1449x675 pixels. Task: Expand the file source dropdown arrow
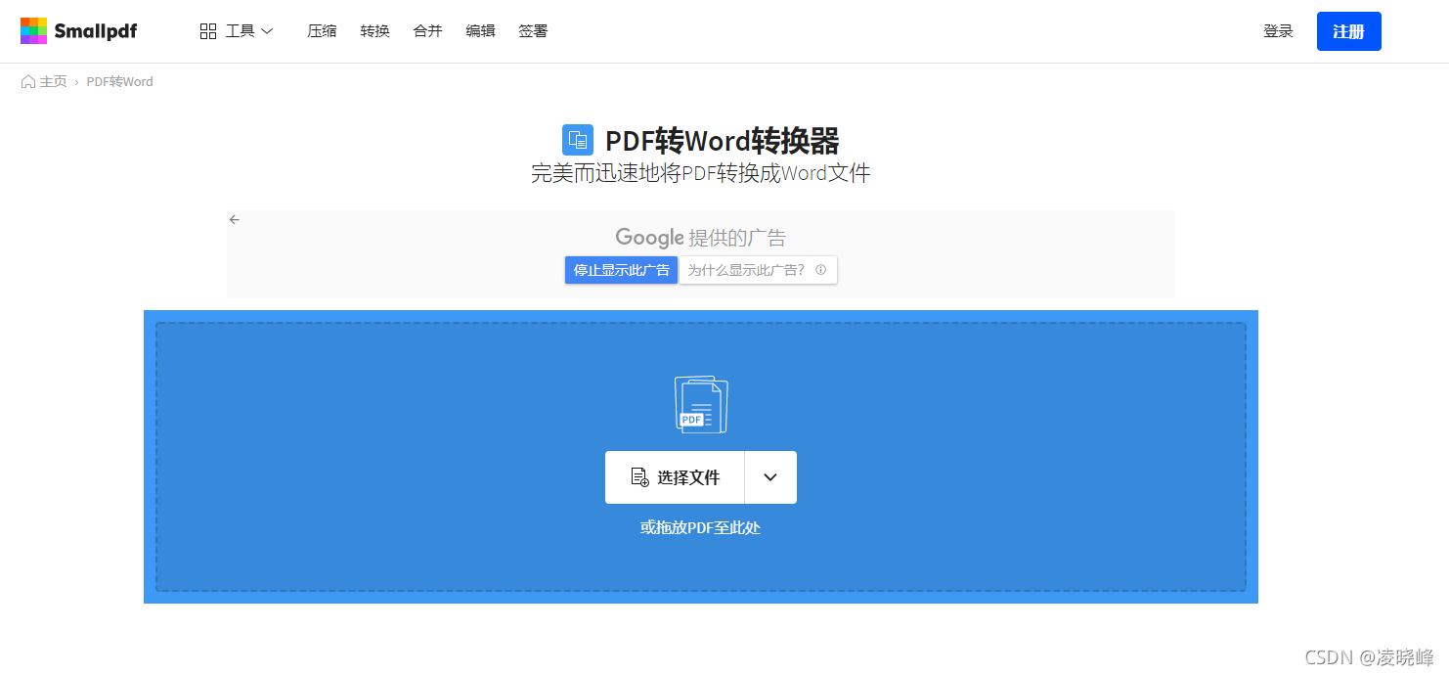[770, 477]
